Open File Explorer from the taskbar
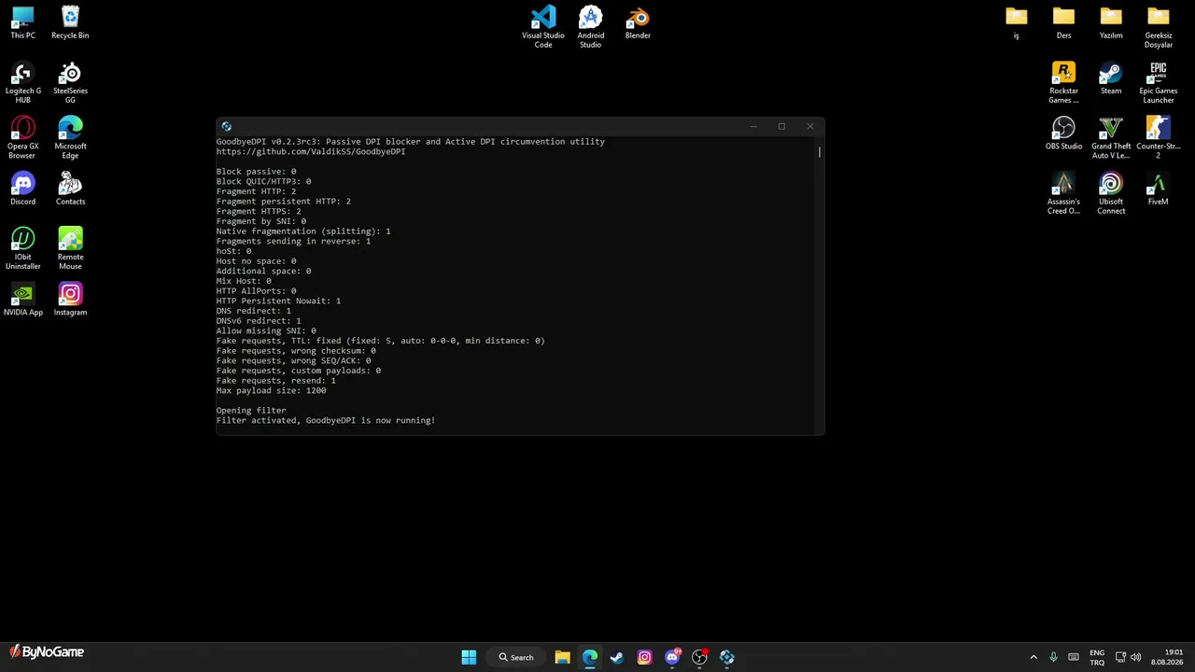This screenshot has height=672, width=1195. pos(562,657)
